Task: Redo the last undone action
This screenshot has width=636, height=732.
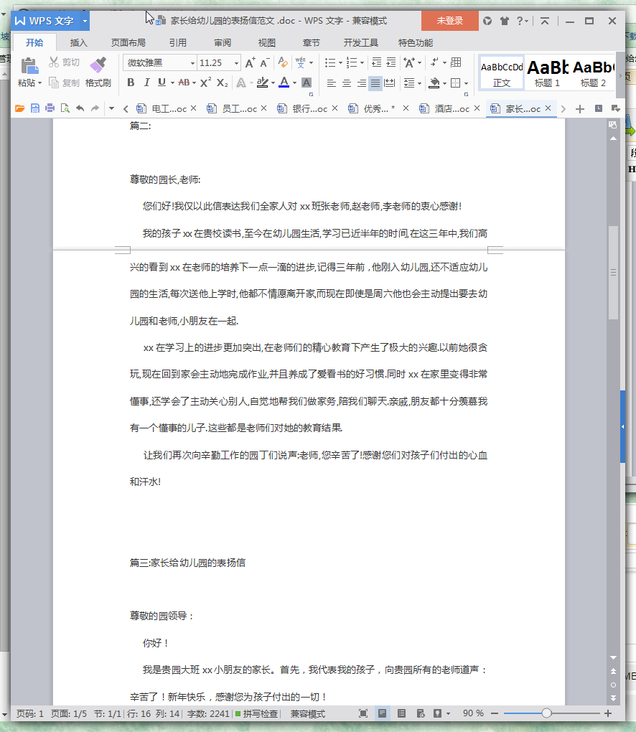Action: click(95, 108)
